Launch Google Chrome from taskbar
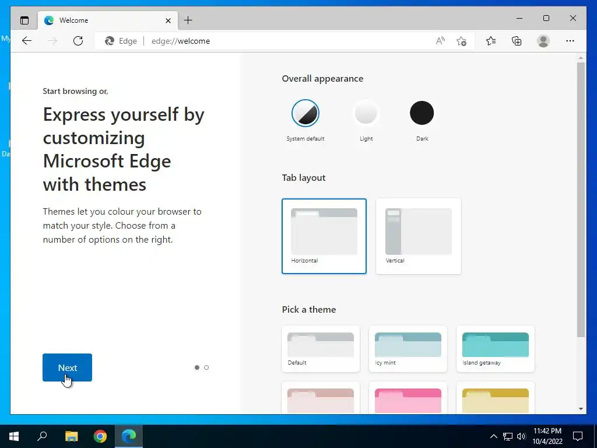The height and width of the screenshot is (448, 597). [100, 436]
